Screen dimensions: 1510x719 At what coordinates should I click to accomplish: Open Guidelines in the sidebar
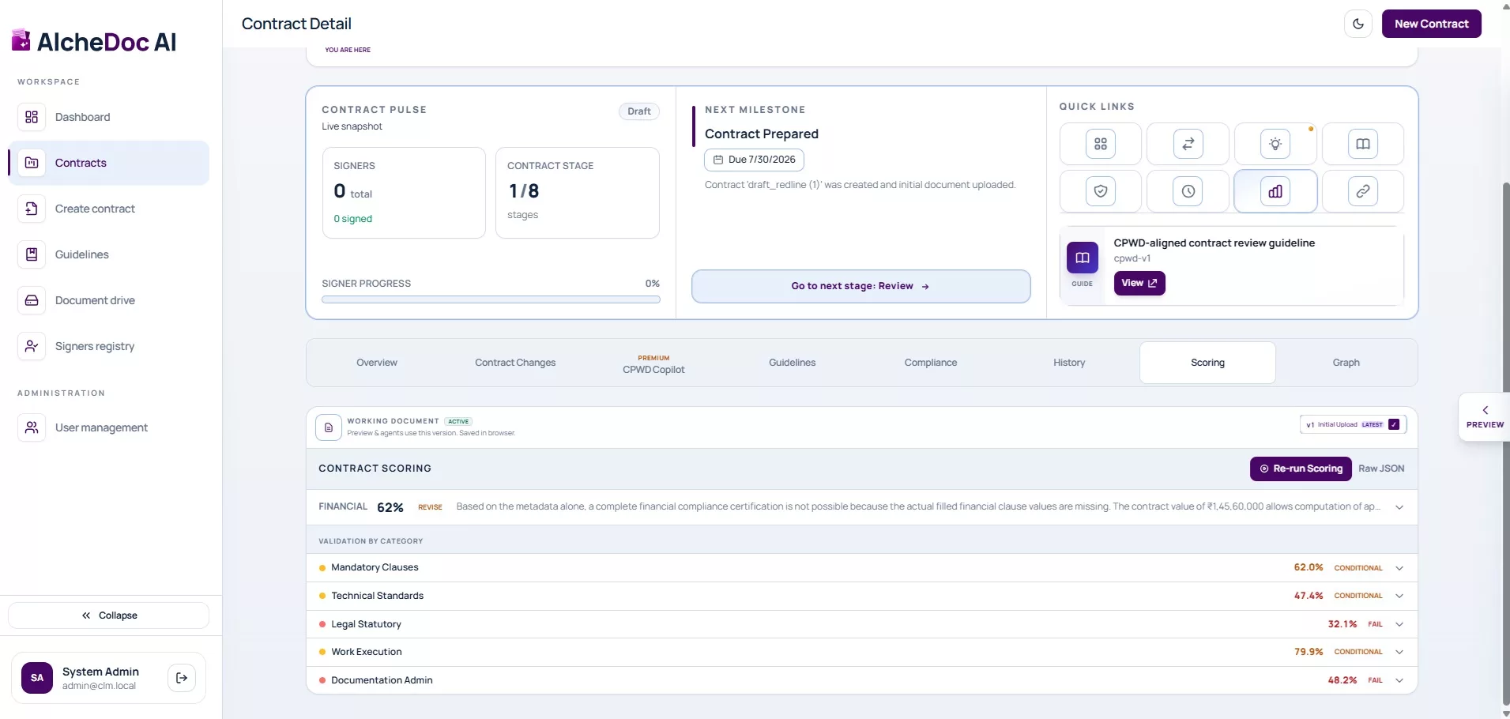click(x=108, y=254)
